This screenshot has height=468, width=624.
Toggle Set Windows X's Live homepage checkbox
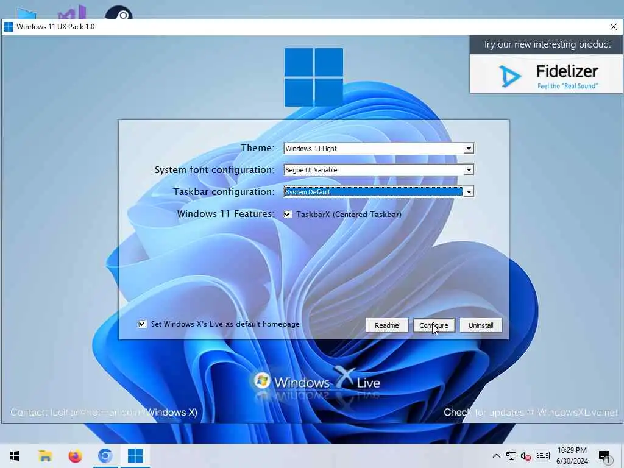pos(142,324)
